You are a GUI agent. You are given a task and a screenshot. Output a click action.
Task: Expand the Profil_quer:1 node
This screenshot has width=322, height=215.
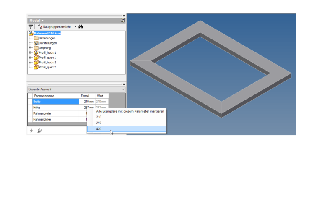coord(30,58)
